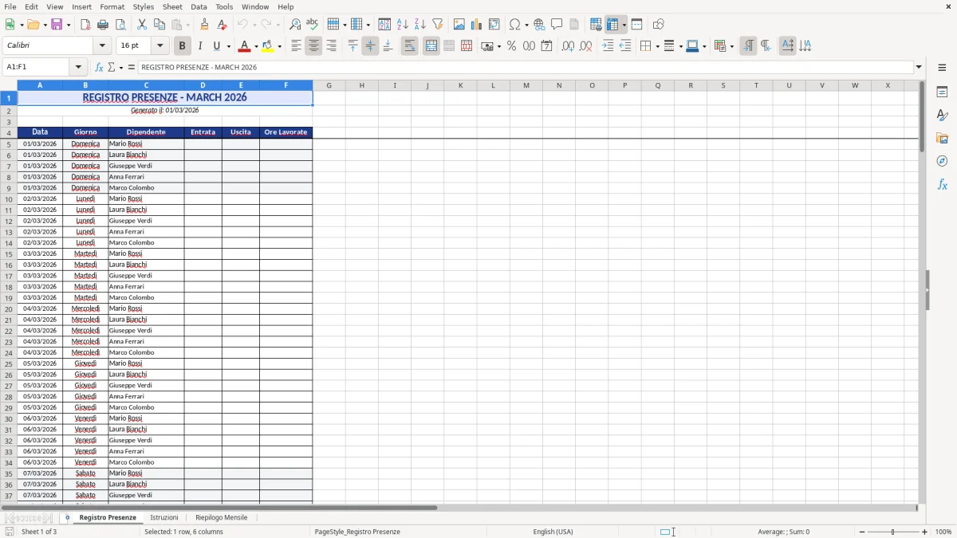Run the spelling check
This screenshot has width=957, height=538.
click(313, 24)
